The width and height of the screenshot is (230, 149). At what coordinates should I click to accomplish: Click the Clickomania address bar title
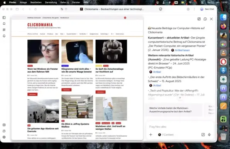[114, 9]
